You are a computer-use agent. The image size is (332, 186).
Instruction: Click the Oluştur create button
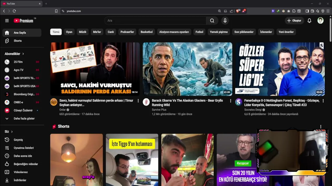click(x=294, y=21)
